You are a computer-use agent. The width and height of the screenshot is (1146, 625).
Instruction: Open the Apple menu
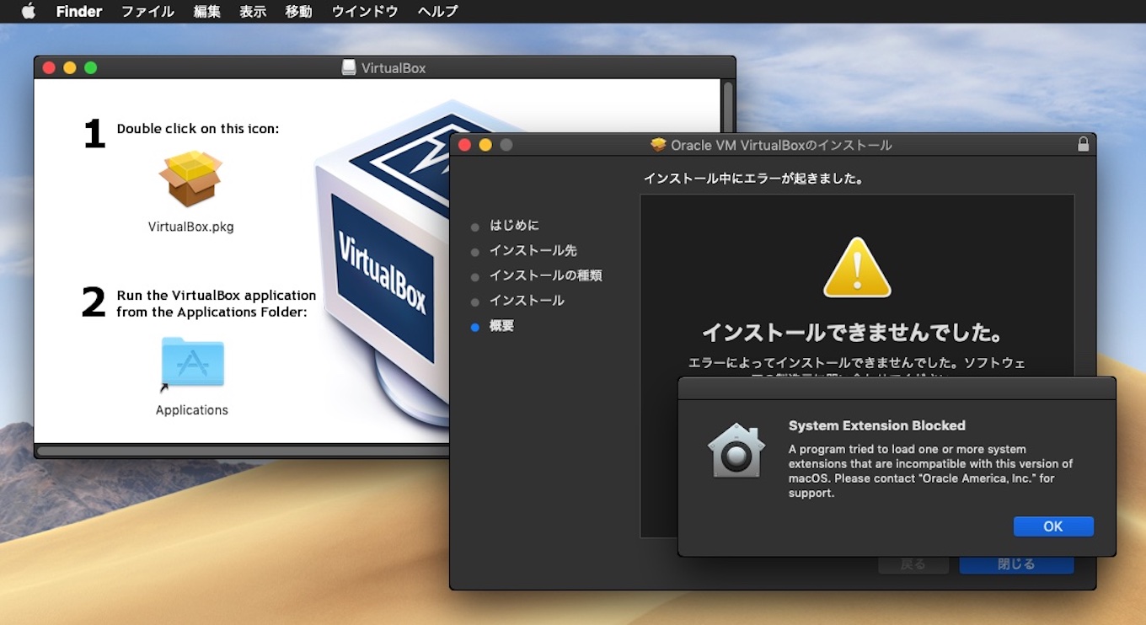(29, 11)
